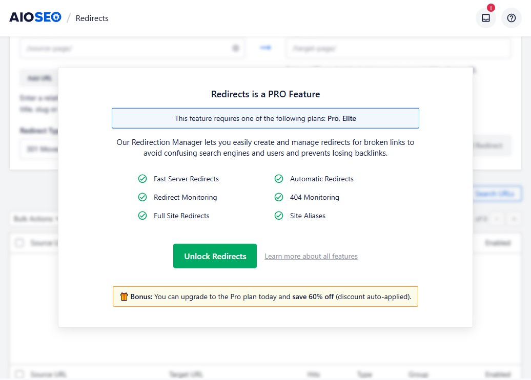Tick the blurred top table header checkbox

(19, 243)
